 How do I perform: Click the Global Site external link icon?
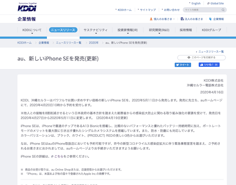tap(208, 4)
